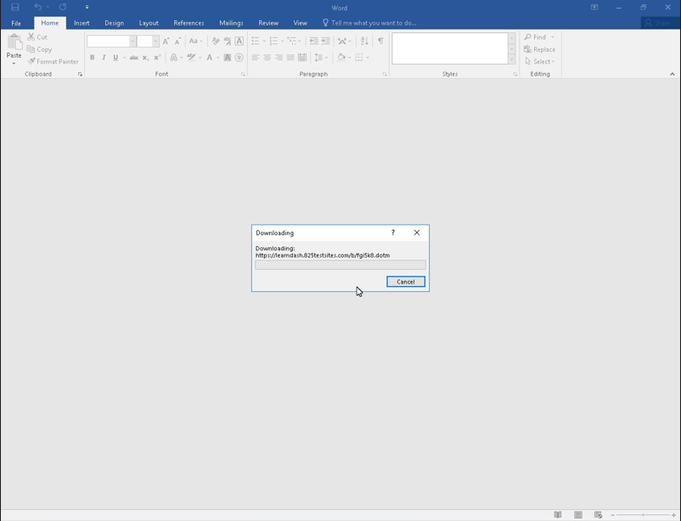Cancel the template download
681x521 pixels.
(405, 282)
